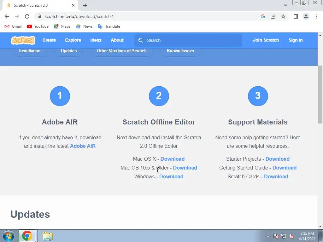Open the About menu item
This screenshot has width=323, height=242.
click(x=117, y=40)
